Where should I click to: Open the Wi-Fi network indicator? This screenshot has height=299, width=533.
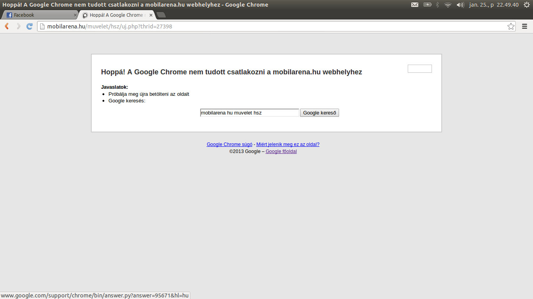[x=448, y=5]
